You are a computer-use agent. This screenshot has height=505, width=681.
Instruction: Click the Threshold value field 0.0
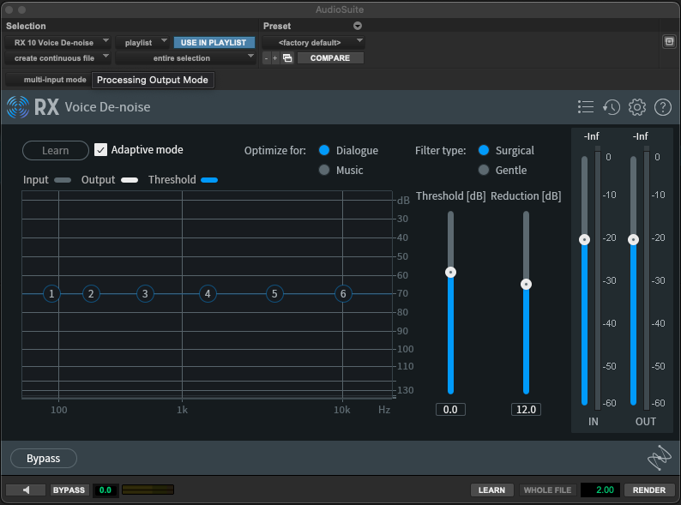[x=450, y=410]
